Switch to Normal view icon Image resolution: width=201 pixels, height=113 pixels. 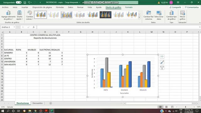tap(160, 107)
